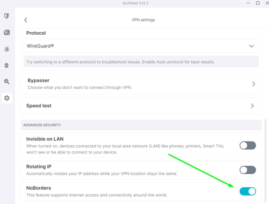The width and height of the screenshot is (269, 204).
Task: Open the Antivirus bug icon in sidebar
Action: point(7,65)
